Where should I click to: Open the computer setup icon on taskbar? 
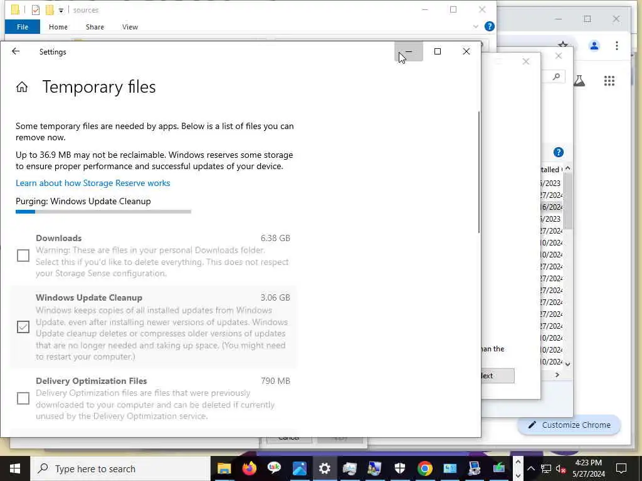click(x=475, y=468)
